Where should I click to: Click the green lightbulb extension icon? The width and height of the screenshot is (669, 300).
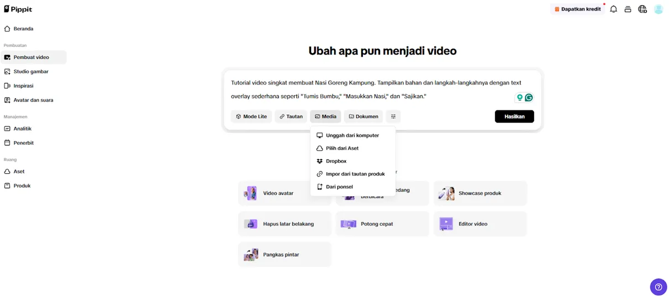point(520,98)
